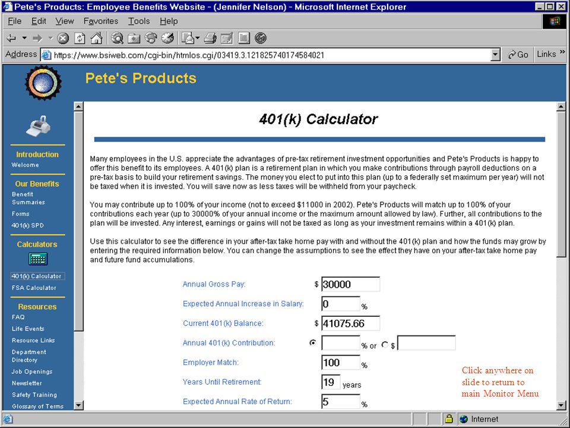This screenshot has width=570, height=428.
Task: Open the History clock icon
Action: click(x=167, y=38)
